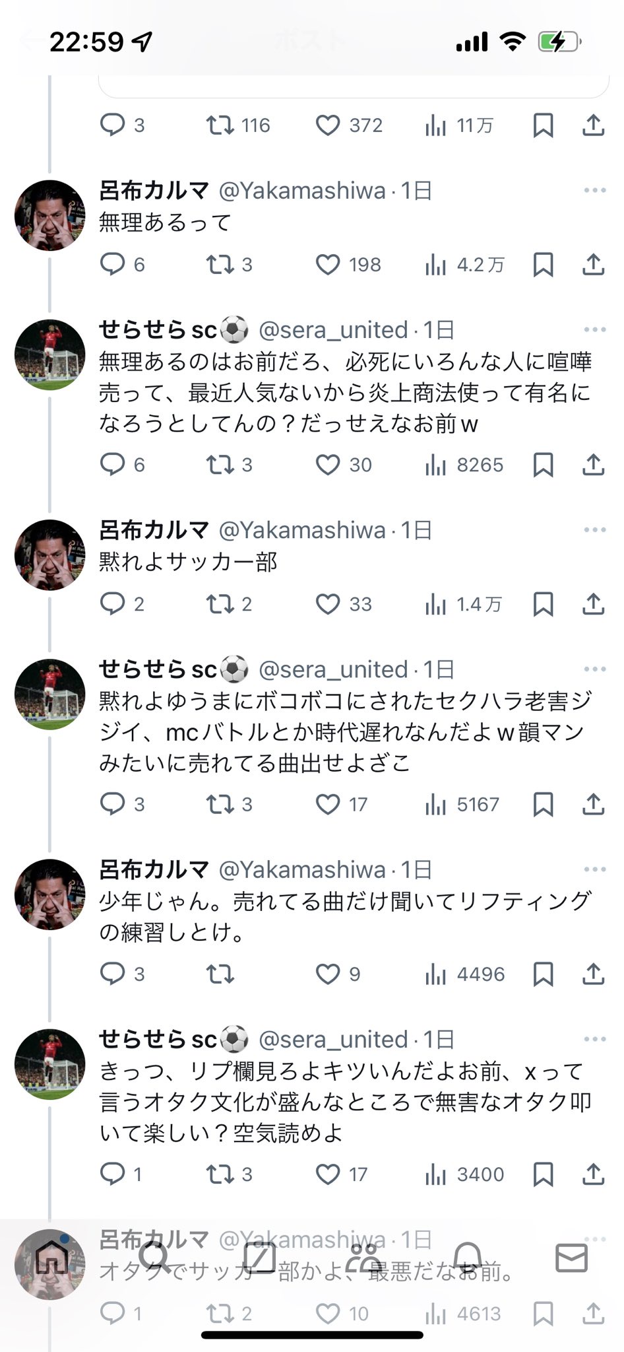This screenshot has height=1352, width=624.
Task: Open Messages envelope icon
Action: (x=571, y=1258)
